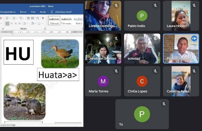202x131 pixels.
Task: Decrease the paragraph indent
Action: pos(28,18)
